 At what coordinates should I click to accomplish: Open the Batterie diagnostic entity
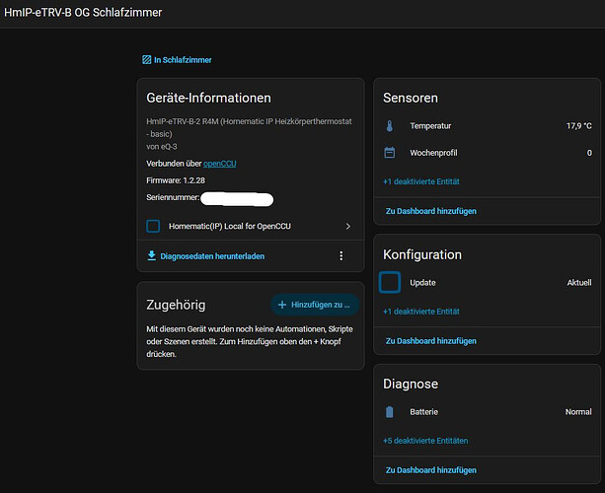tap(487, 412)
